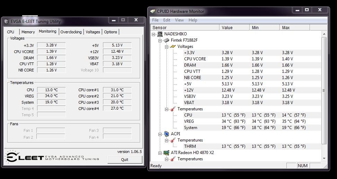Click the sensor list scrollbar down arrow
The width and height of the screenshot is (337, 179).
pyautogui.click(x=324, y=159)
